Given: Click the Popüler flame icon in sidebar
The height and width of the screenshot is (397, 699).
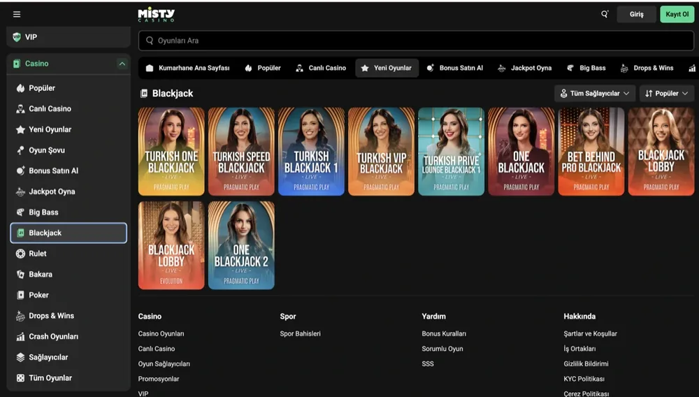Looking at the screenshot, I should coord(20,88).
